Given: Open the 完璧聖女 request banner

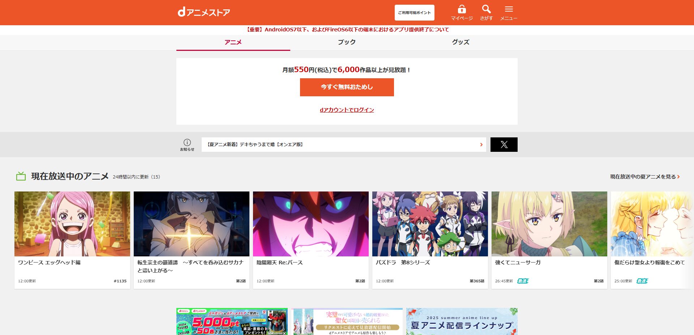Looking at the screenshot, I should (x=347, y=322).
